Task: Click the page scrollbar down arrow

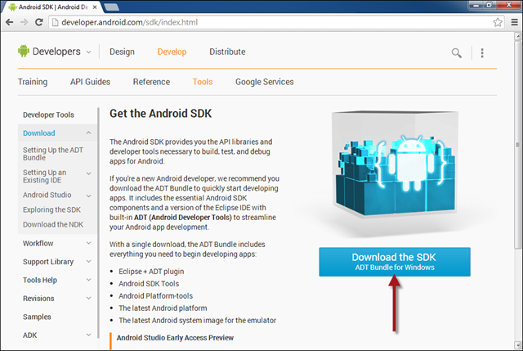Action: [517, 344]
